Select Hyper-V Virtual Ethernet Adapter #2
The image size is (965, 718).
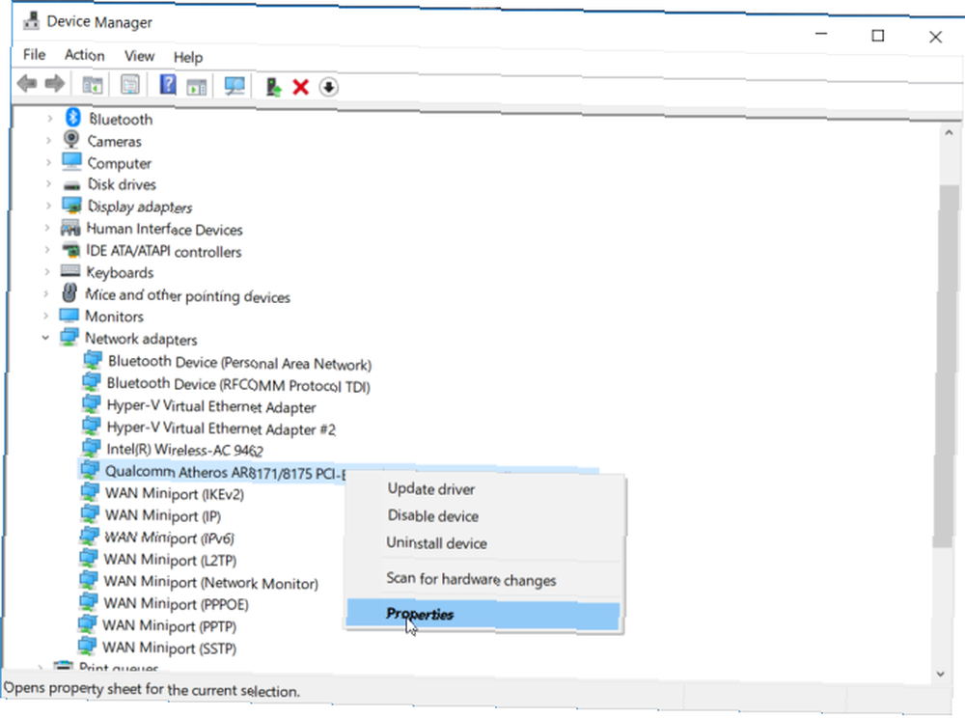tap(221, 428)
